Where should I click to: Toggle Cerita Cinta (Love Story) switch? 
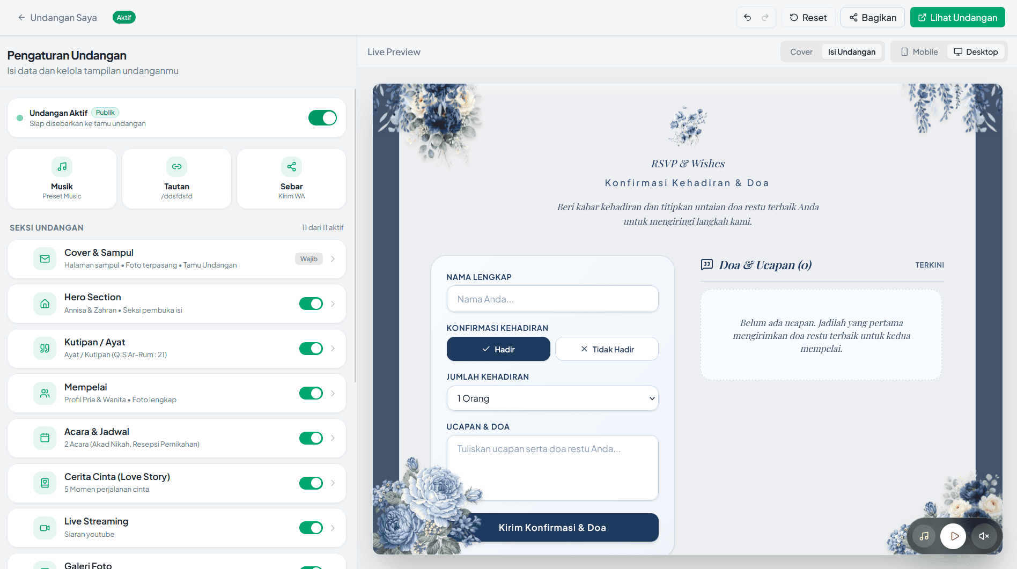[311, 483]
